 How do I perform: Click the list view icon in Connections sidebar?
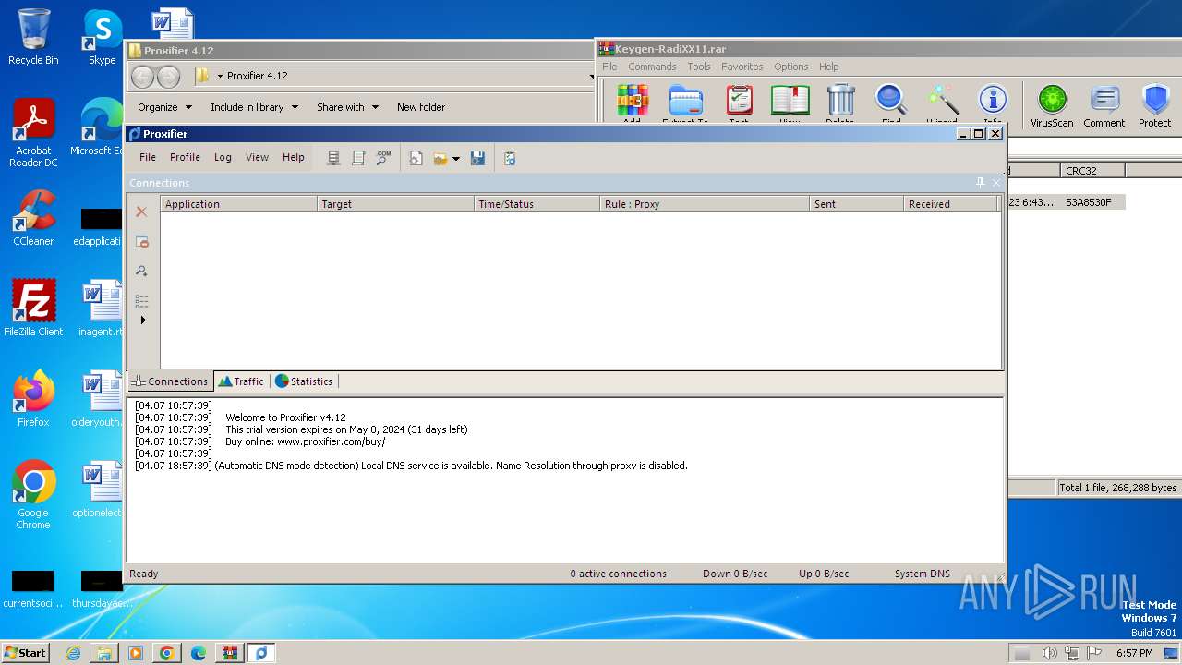click(141, 301)
